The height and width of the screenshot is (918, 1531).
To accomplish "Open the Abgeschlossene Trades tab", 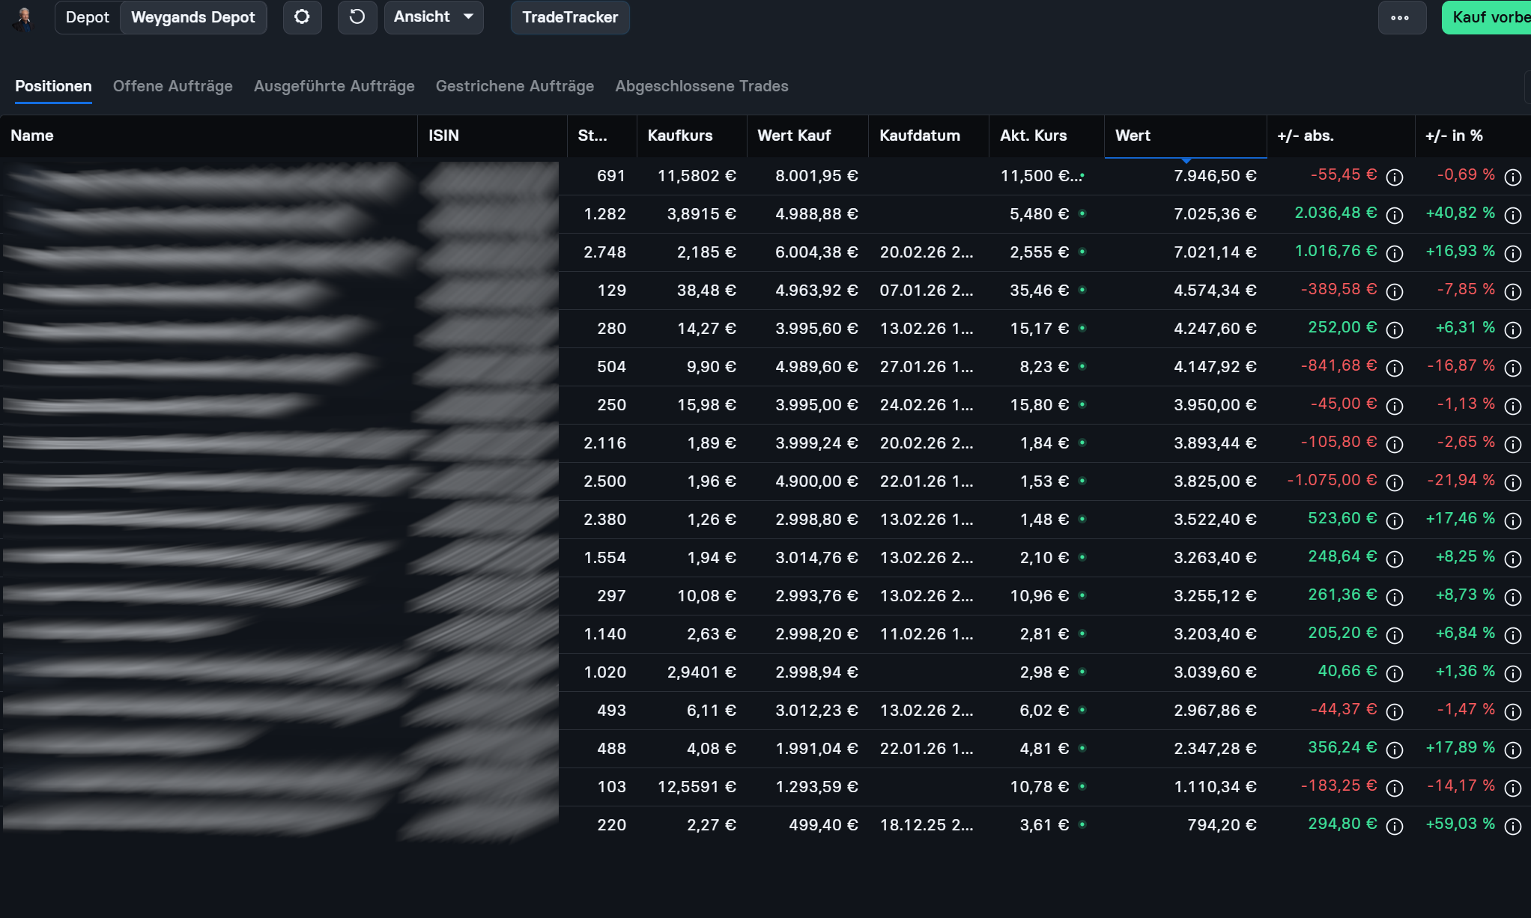I will click(x=701, y=86).
